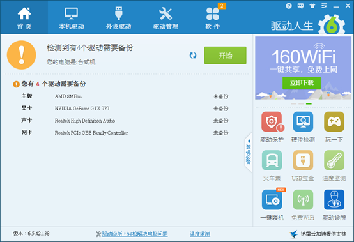Open the 本机驱动 tab
This screenshot has width=354, height=242.
point(72,18)
